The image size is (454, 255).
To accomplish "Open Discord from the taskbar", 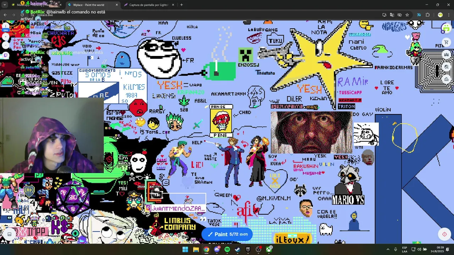I will point(217,249).
